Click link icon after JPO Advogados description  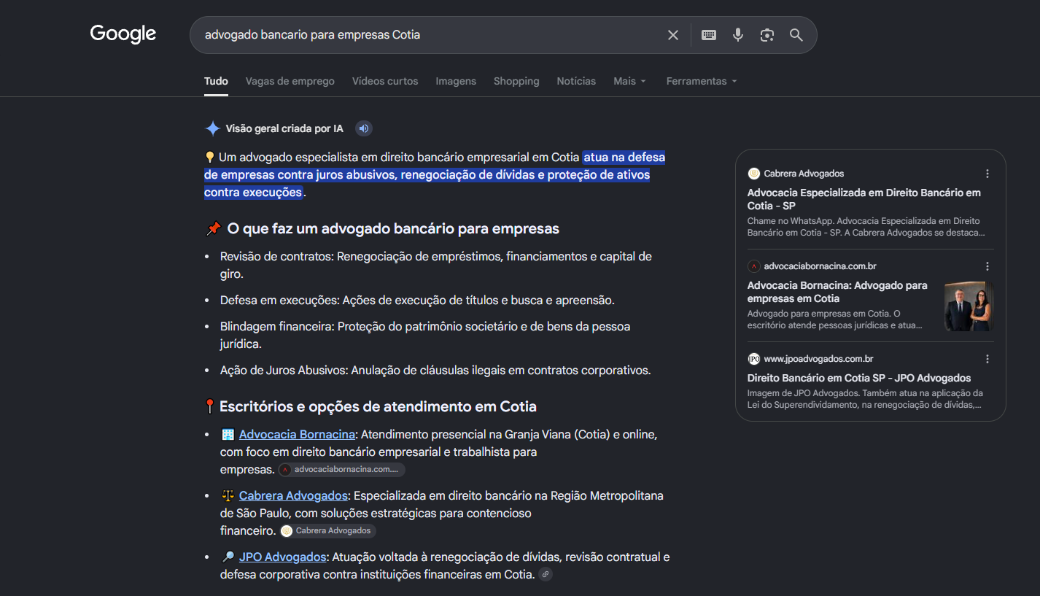pyautogui.click(x=546, y=575)
